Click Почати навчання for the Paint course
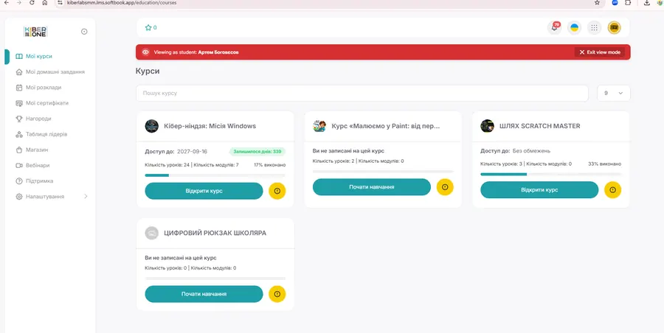Screen dimensions: 664x333 (372, 187)
